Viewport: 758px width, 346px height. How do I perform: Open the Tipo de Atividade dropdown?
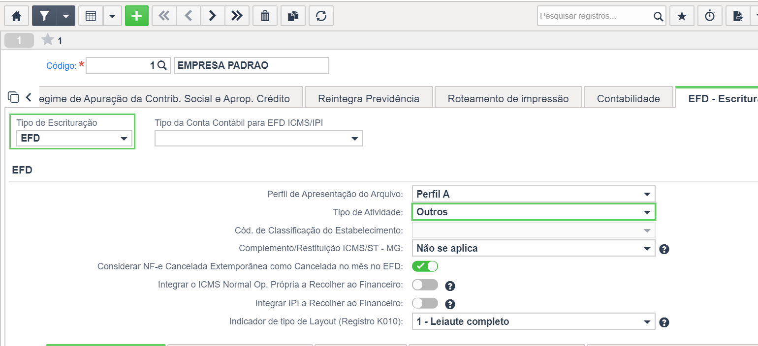pos(534,212)
